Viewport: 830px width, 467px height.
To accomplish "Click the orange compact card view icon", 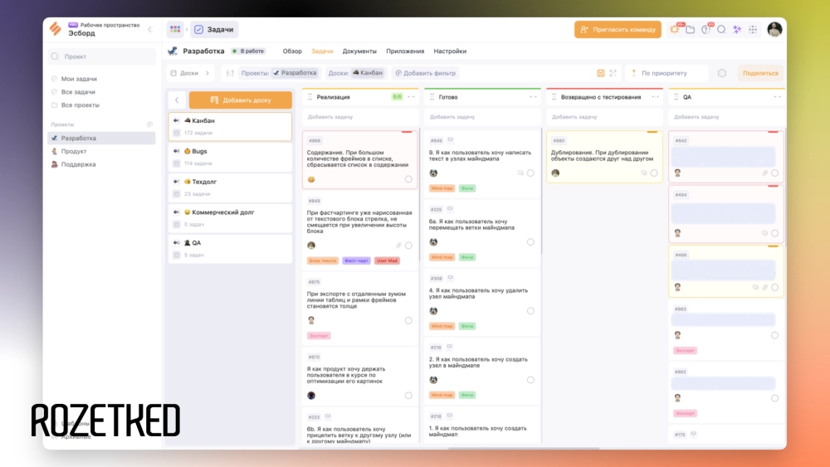I will tap(601, 73).
